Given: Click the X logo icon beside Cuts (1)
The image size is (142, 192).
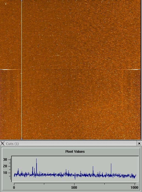Looking at the screenshot, I should 2,143.
